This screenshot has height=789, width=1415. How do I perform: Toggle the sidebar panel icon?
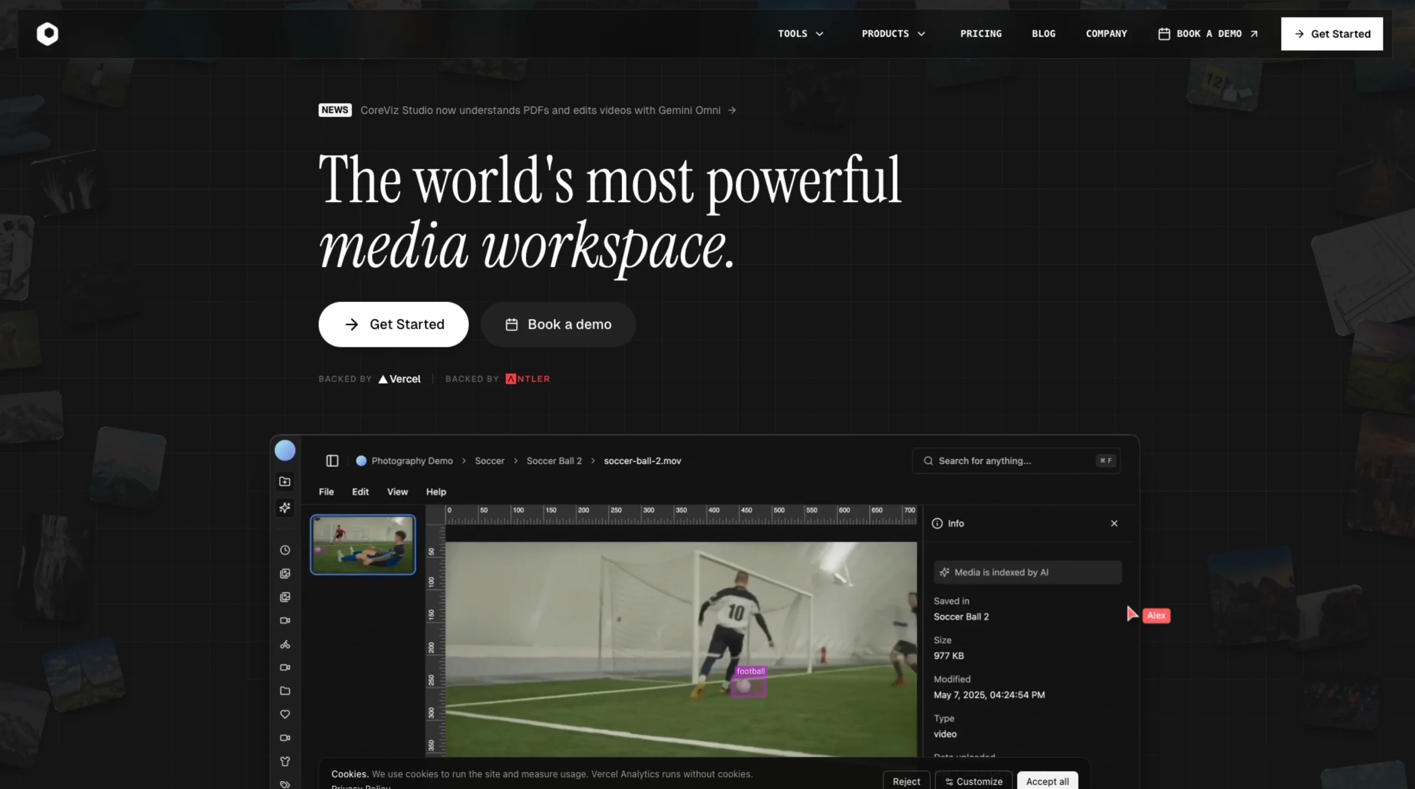pyautogui.click(x=332, y=461)
